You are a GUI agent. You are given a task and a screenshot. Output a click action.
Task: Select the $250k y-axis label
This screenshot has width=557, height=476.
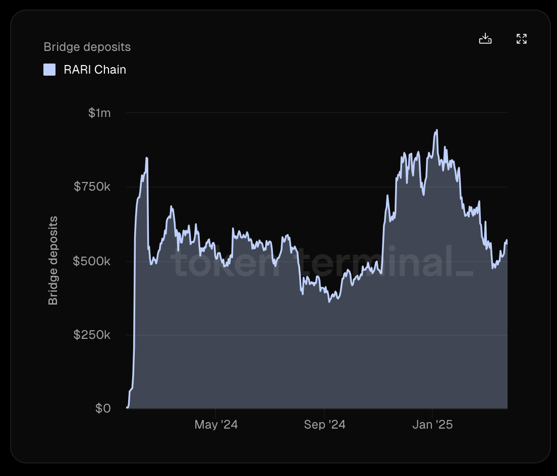point(92,334)
